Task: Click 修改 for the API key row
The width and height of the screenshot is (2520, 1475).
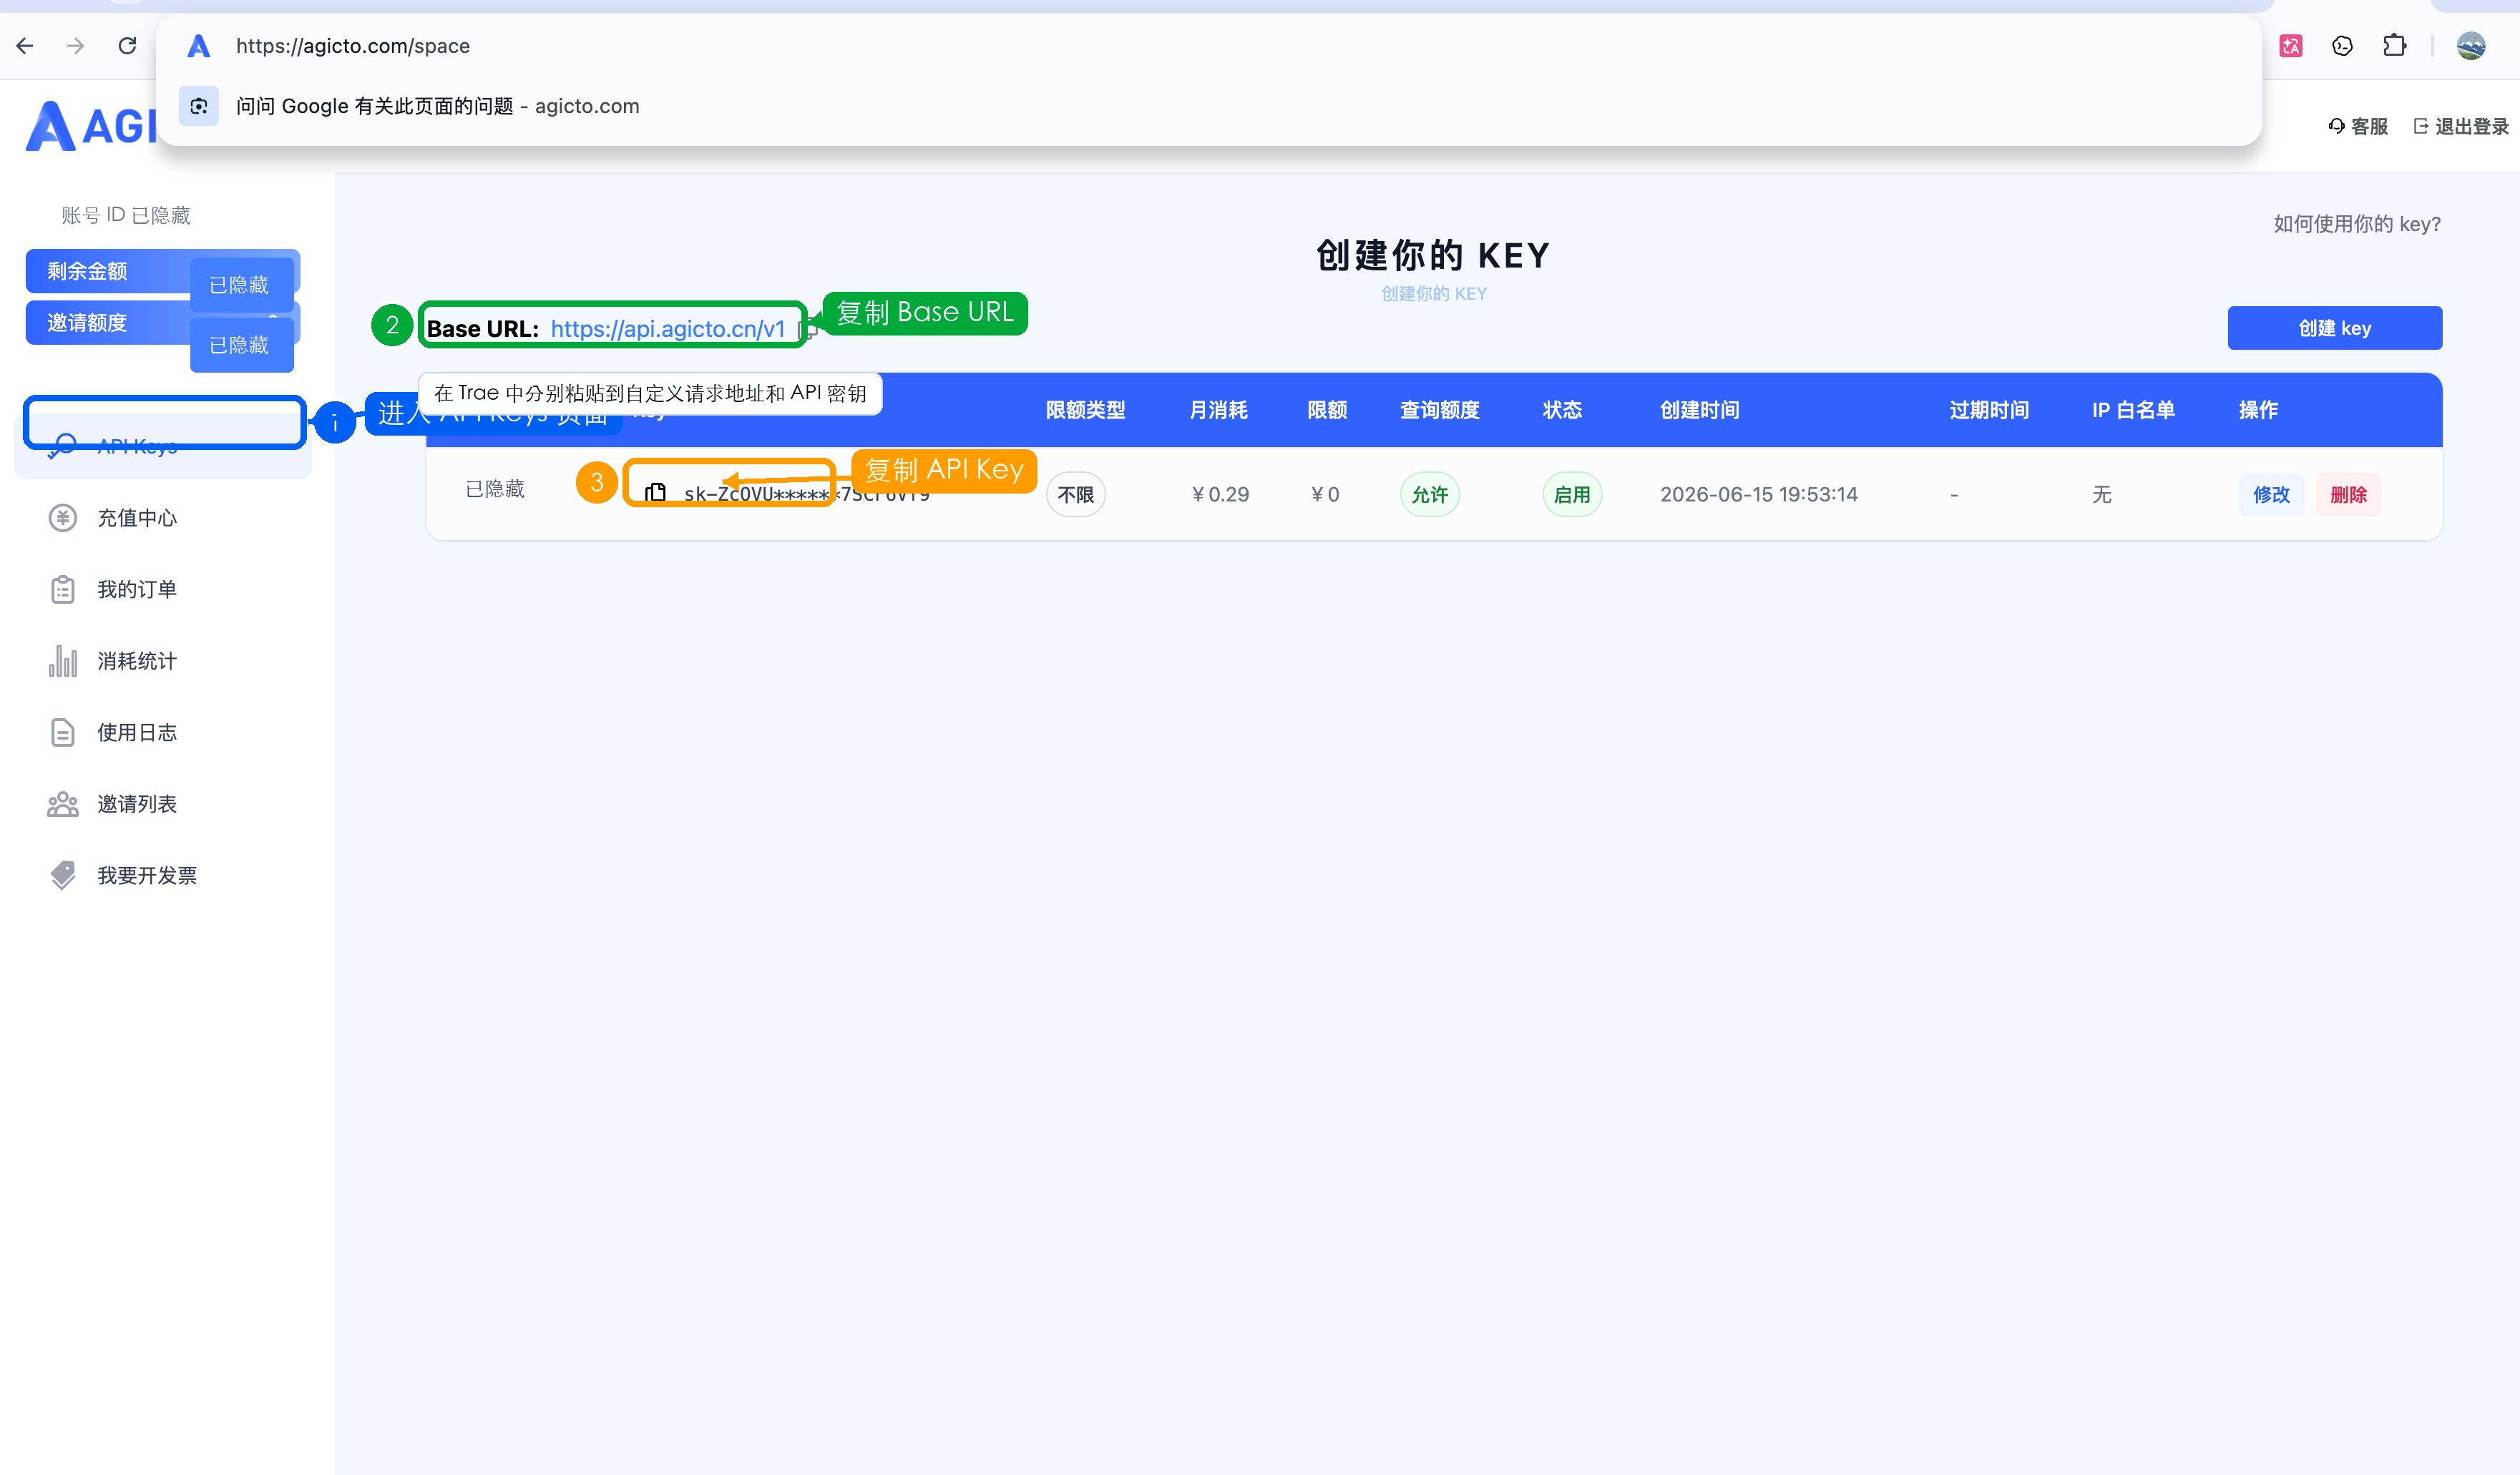Action: 2271,494
